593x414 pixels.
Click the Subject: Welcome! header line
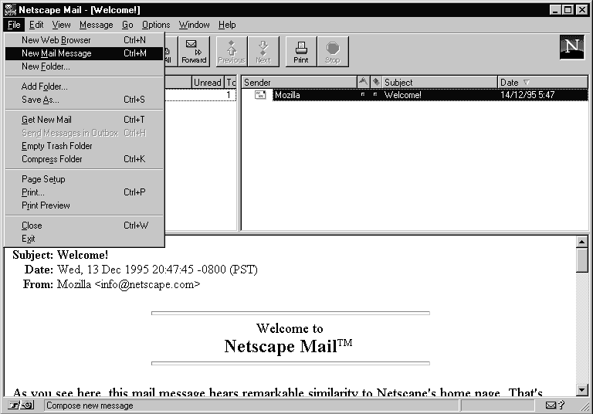pyautogui.click(x=60, y=255)
